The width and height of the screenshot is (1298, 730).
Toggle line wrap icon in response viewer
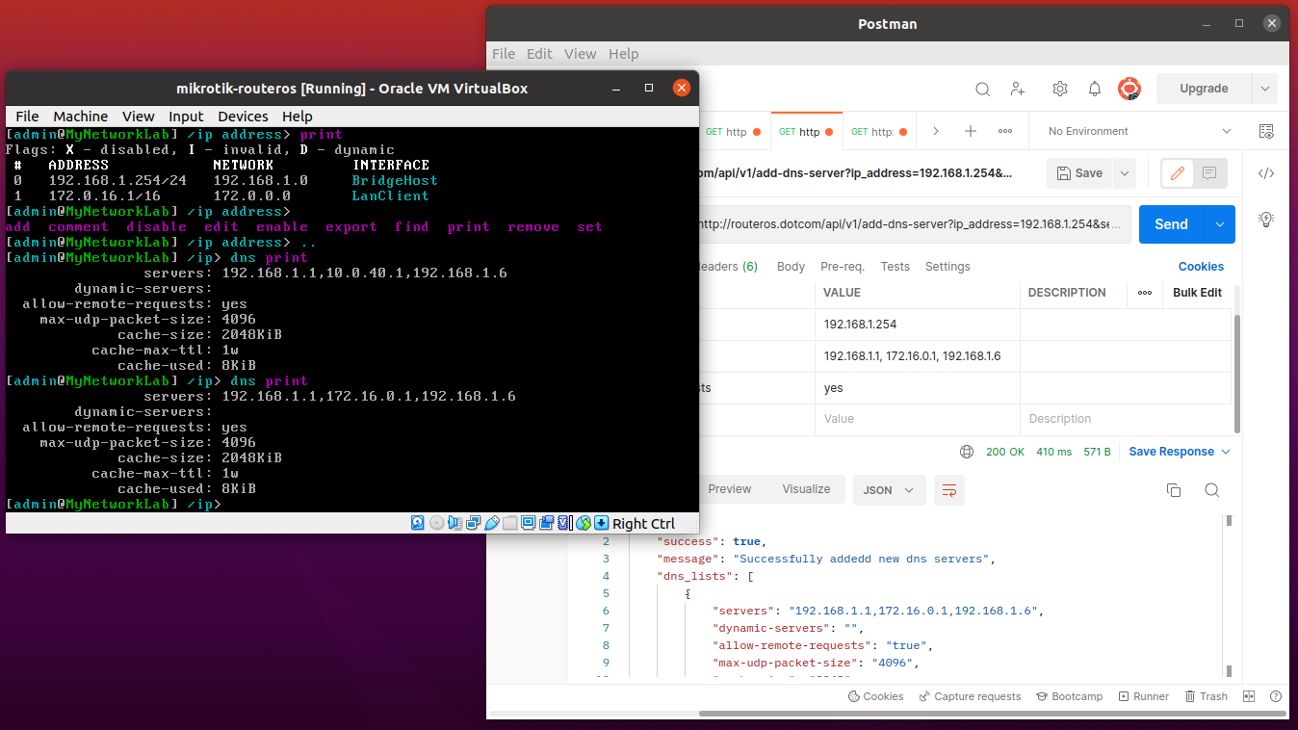click(949, 490)
